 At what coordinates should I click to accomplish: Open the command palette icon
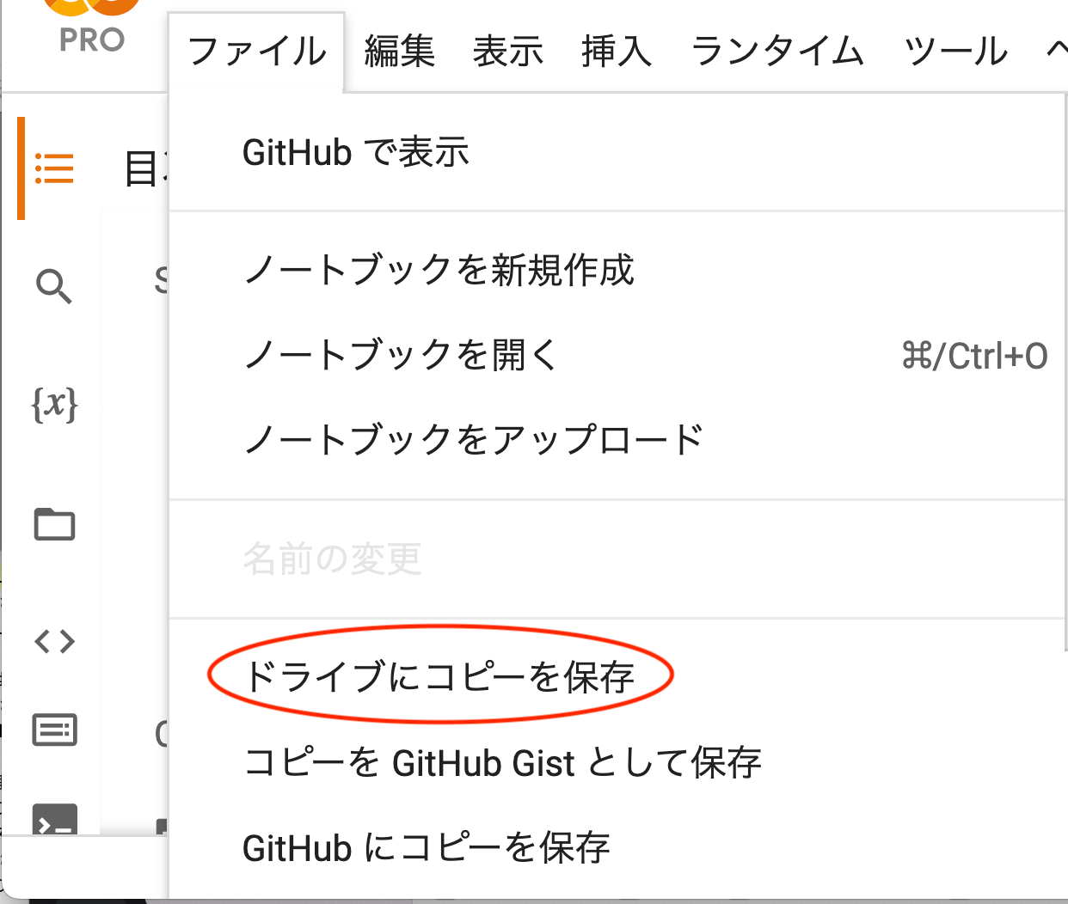[x=54, y=730]
